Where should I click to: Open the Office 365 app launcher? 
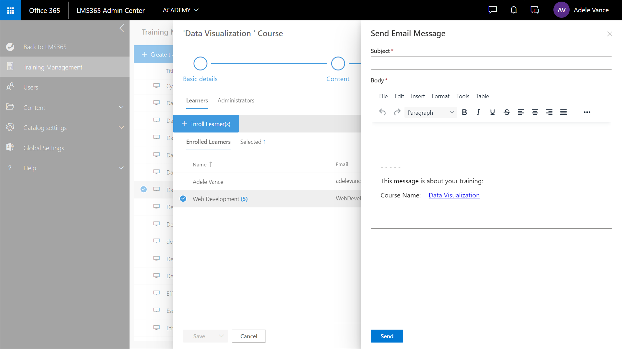(10, 10)
